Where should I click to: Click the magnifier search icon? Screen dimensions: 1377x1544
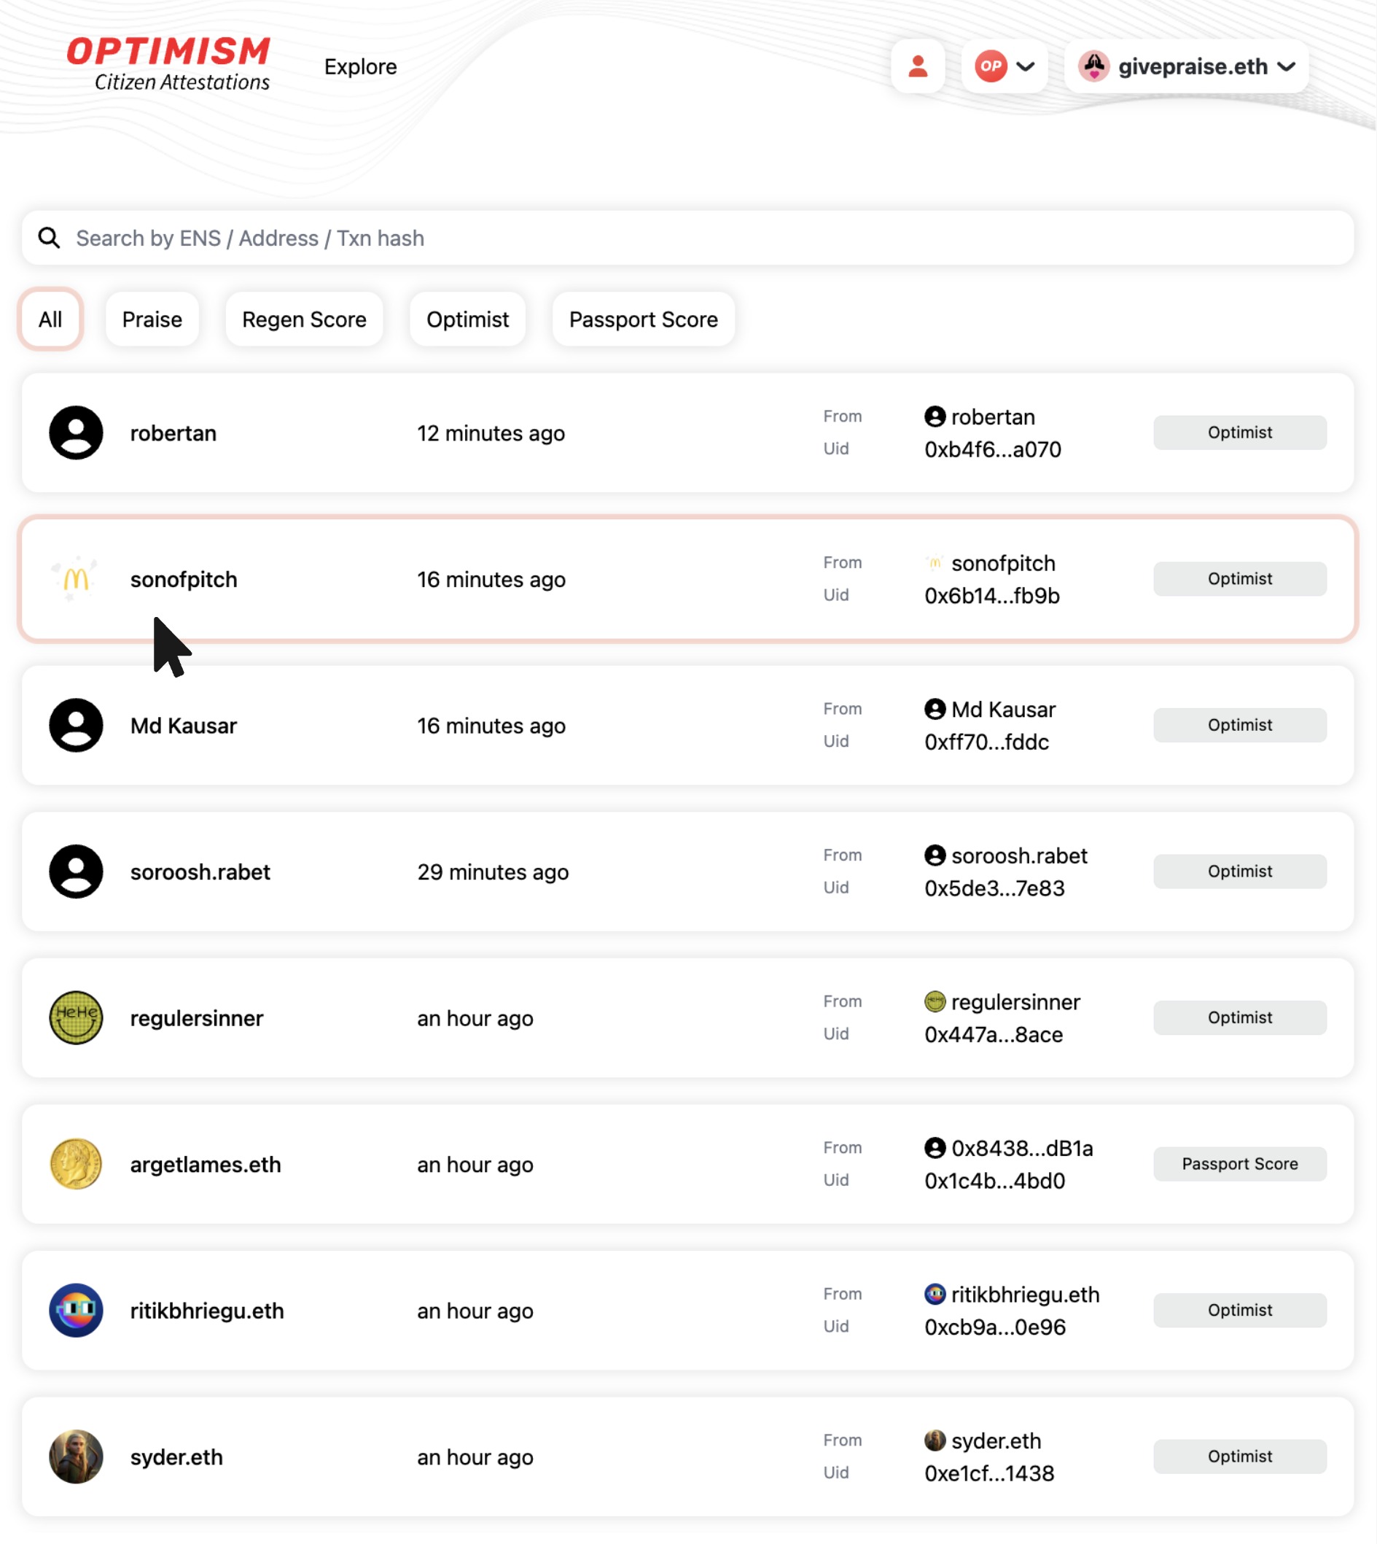point(49,238)
